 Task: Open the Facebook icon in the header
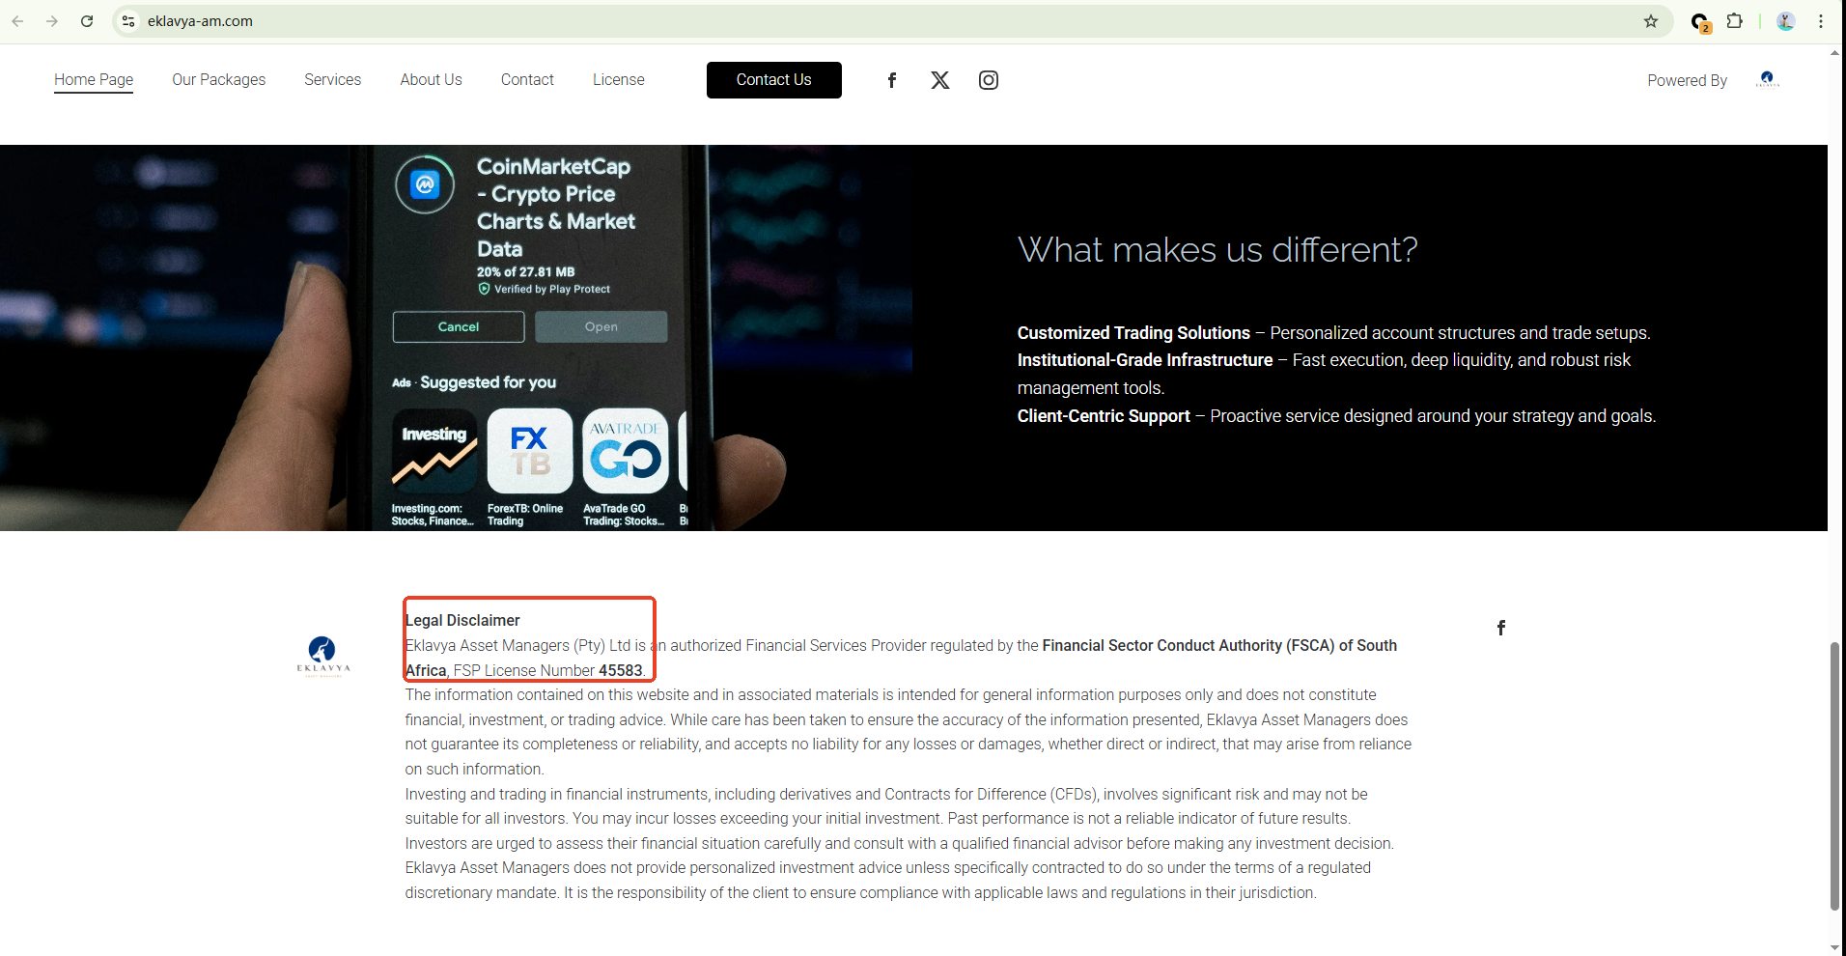point(892,80)
